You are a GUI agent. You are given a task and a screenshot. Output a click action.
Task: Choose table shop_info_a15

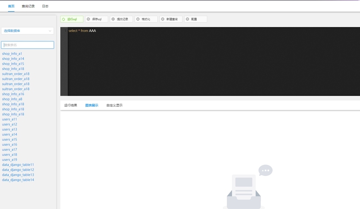point(13,64)
